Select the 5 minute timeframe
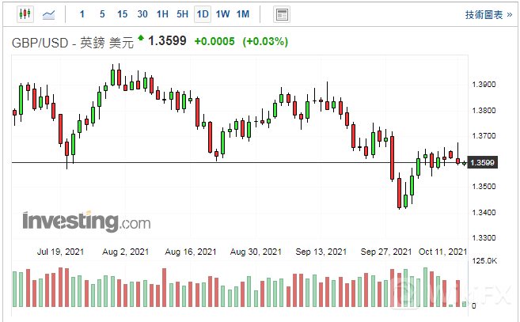This screenshot has width=520, height=322. click(x=102, y=14)
